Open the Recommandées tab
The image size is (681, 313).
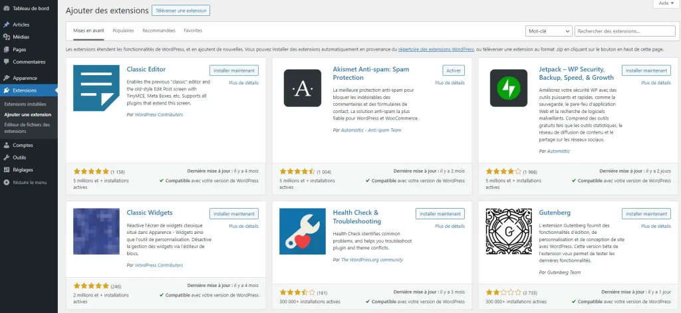point(159,31)
